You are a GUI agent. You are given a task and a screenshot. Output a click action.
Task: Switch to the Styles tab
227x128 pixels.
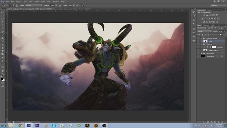[x=209, y=10]
